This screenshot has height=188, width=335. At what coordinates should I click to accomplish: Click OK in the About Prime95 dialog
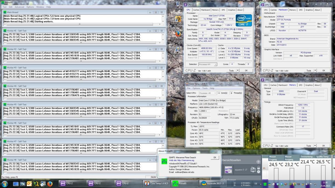click(x=215, y=157)
